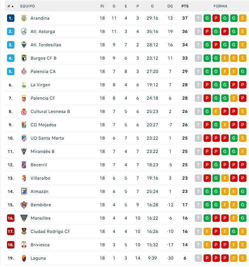This screenshot has width=249, height=267.
Task: Click Arandina's upcoming match '?' form box
Action: coord(198,18)
